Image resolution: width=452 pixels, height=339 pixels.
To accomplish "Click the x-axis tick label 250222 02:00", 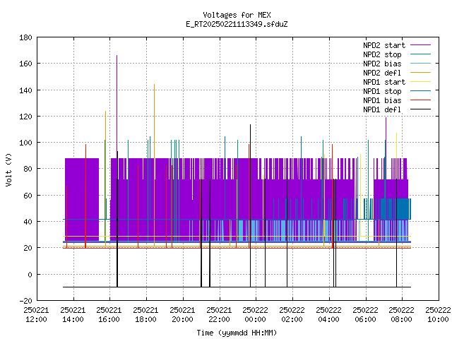I will coord(292,315).
